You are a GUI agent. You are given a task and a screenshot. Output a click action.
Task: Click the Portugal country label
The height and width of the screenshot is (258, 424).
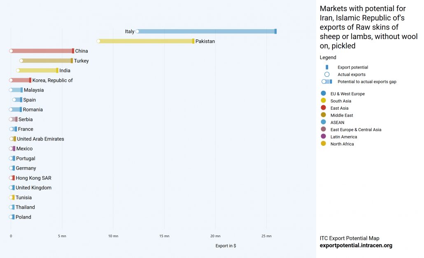pos(26,159)
